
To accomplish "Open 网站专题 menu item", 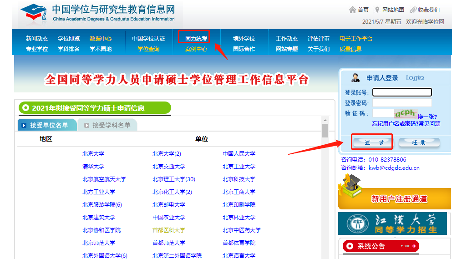I will tap(286, 49).
